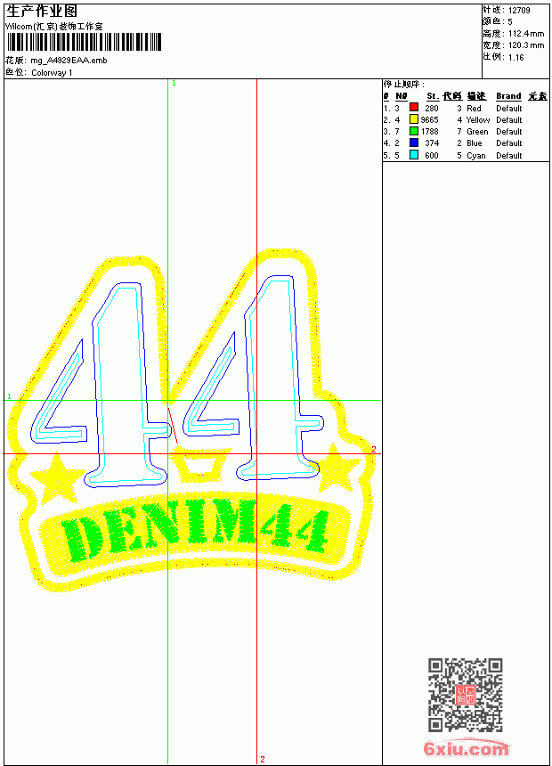
Task: Click the Cyan row description label
Action: (475, 155)
